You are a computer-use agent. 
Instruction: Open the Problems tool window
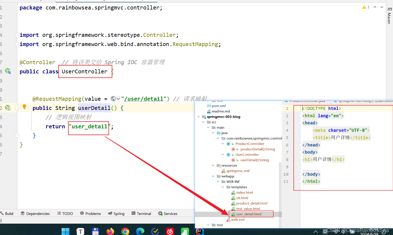(x=91, y=214)
